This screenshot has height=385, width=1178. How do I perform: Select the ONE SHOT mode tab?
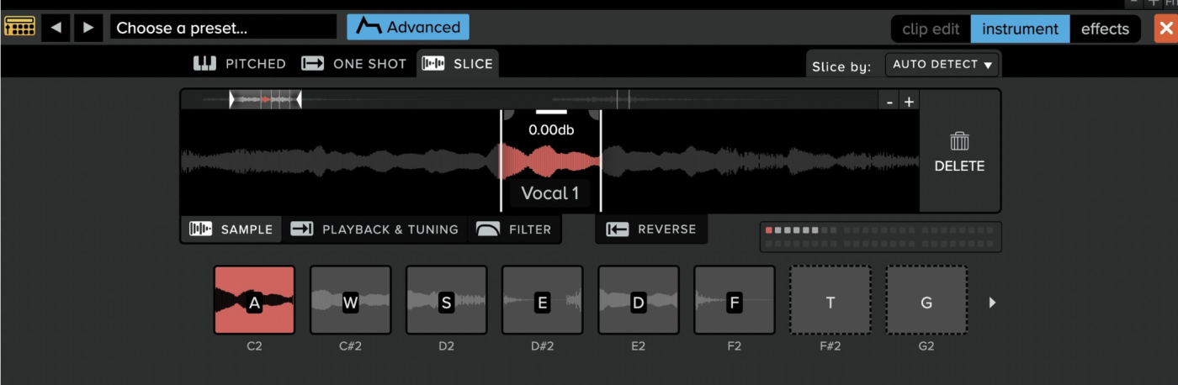354,63
